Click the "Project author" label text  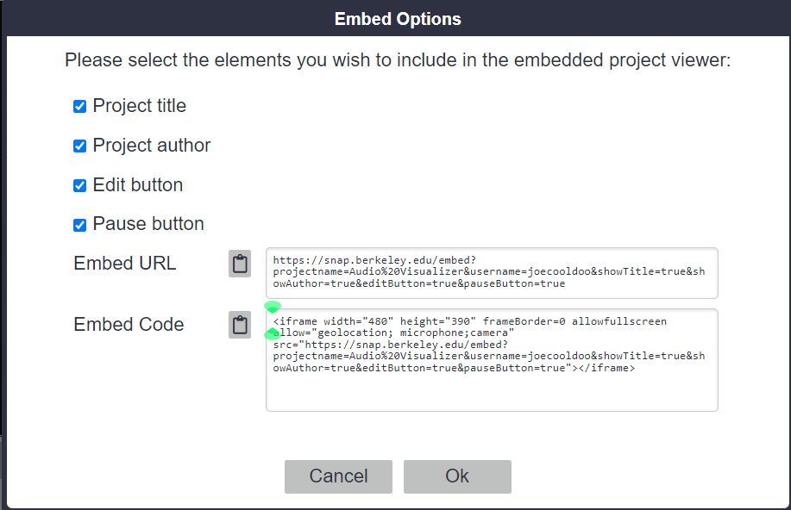(151, 146)
